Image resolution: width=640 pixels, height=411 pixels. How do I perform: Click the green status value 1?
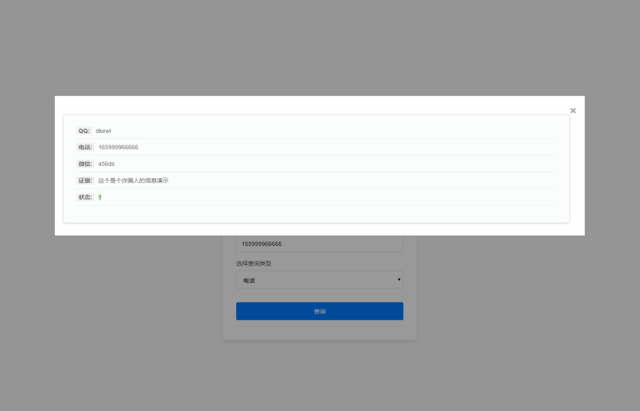(x=100, y=197)
